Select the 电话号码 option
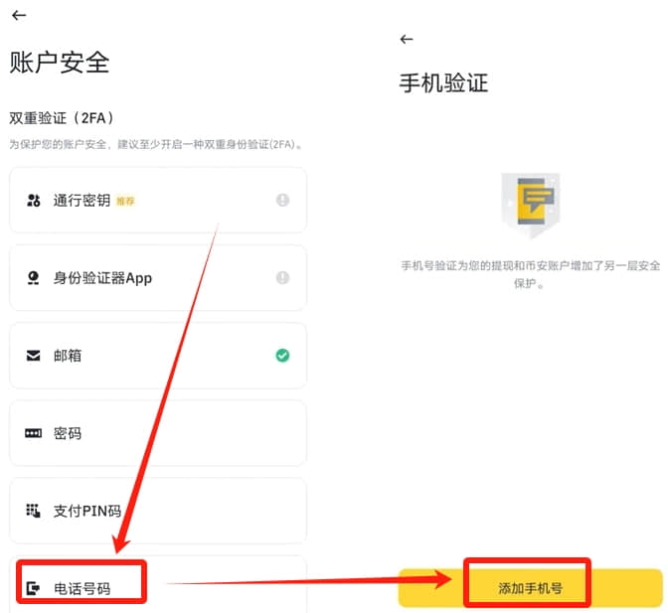 pyautogui.click(x=158, y=585)
